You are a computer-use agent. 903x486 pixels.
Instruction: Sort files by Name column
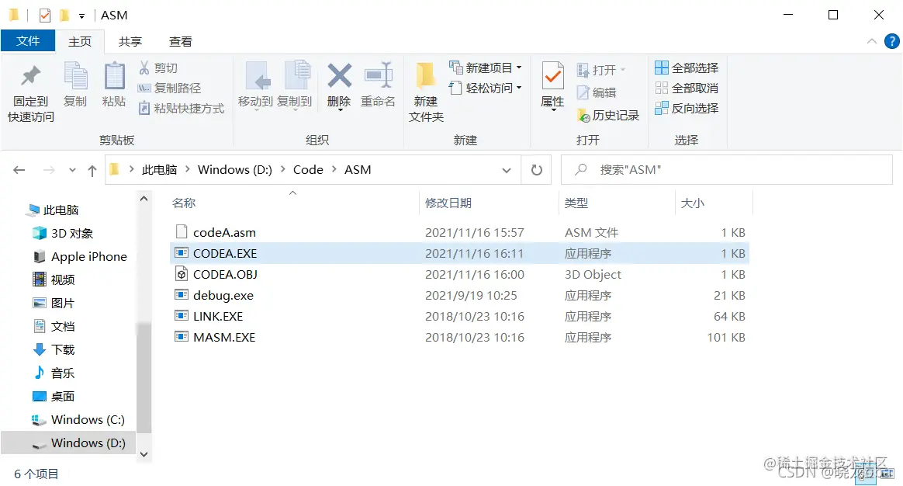(184, 203)
